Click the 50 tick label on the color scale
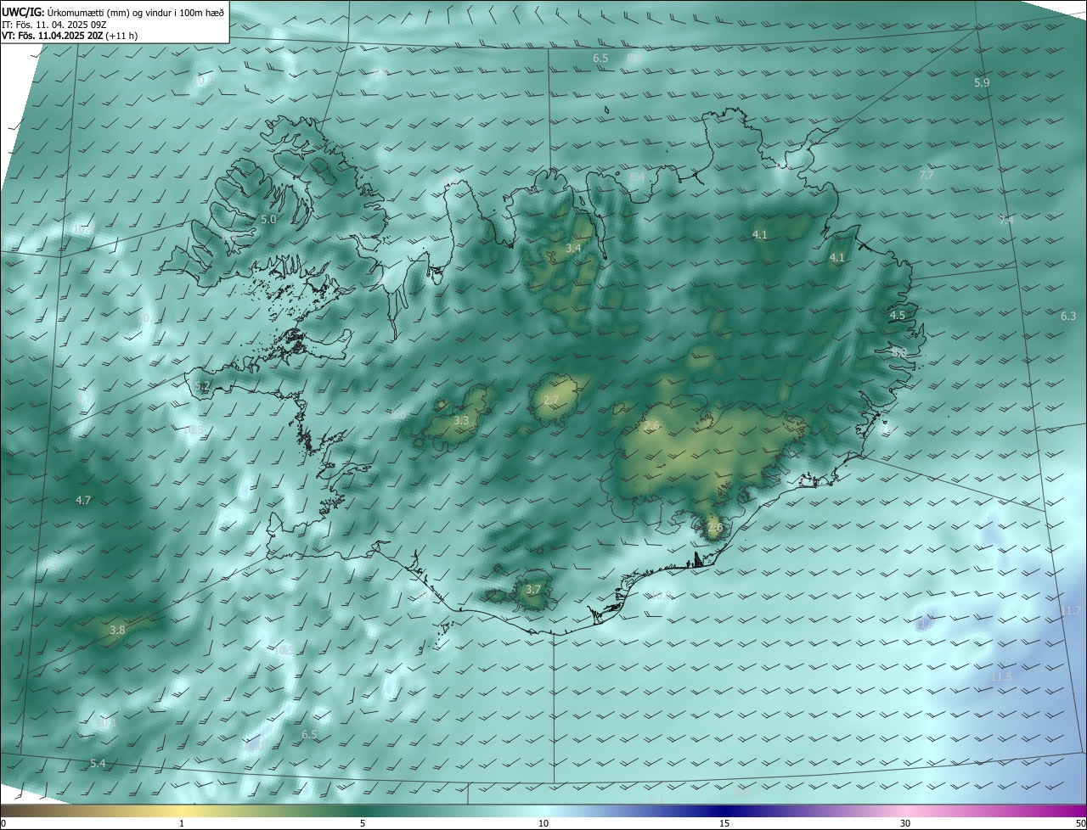This screenshot has height=830, width=1087. pos(1080,823)
